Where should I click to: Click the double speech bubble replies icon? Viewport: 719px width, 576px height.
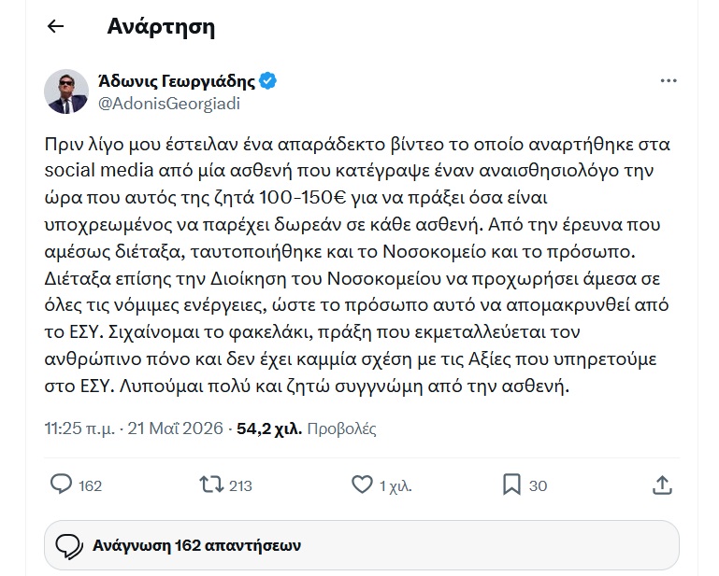[x=69, y=546]
